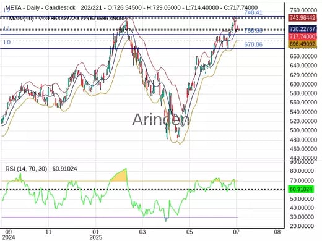Viewport: 322px width, 241px height.
Task: Click the META Daily Candlestick title text
Action: tap(40, 8)
